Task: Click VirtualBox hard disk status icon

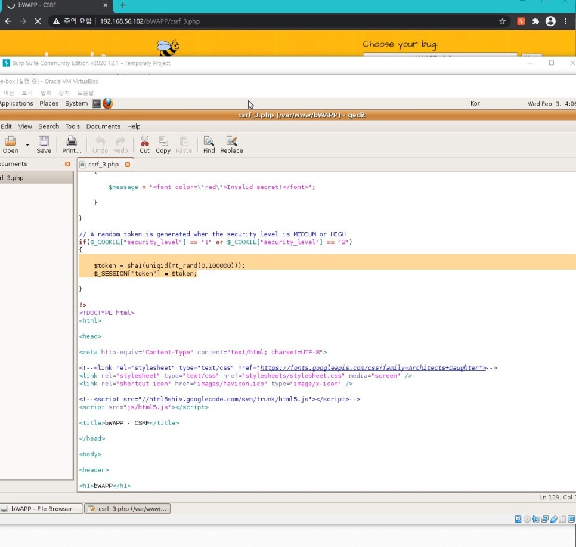Action: point(518,519)
